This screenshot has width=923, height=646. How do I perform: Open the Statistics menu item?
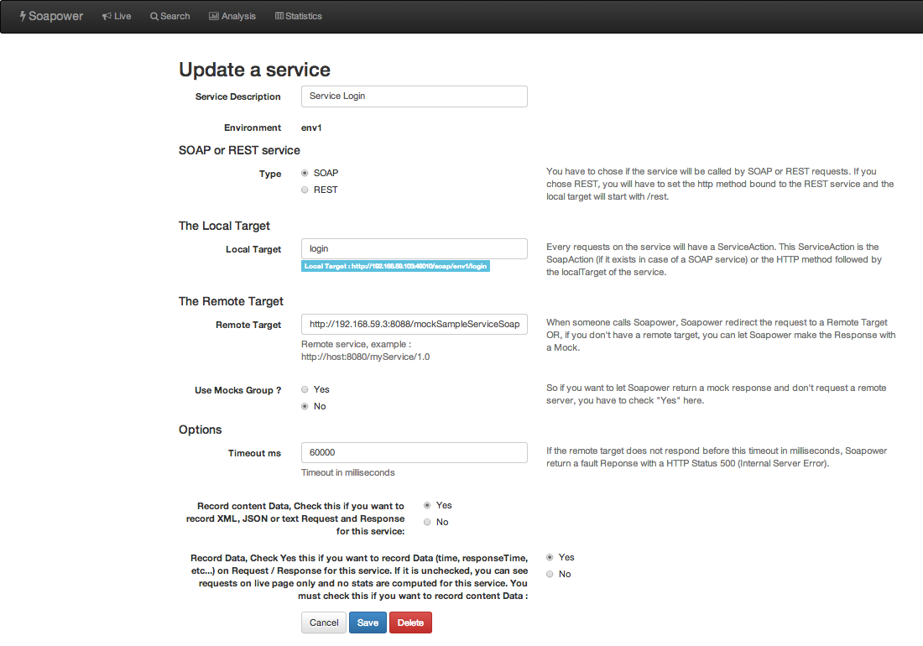point(299,17)
